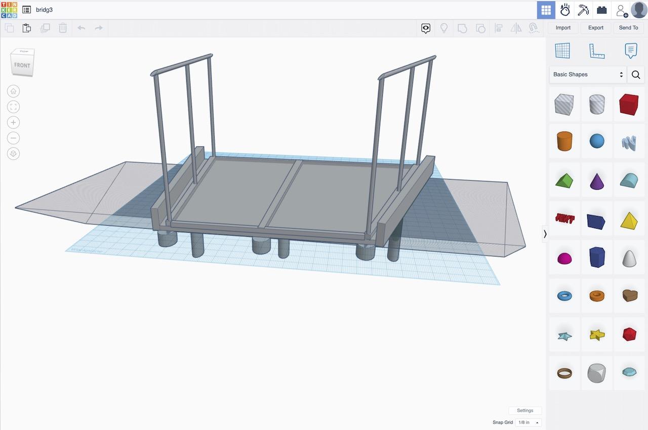Image resolution: width=648 pixels, height=430 pixels.
Task: Click the FRONT face of view cube
Action: pyautogui.click(x=22, y=65)
